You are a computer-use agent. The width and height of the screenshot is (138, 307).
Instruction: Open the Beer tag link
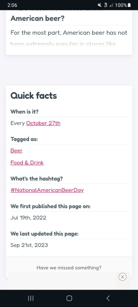click(x=17, y=151)
